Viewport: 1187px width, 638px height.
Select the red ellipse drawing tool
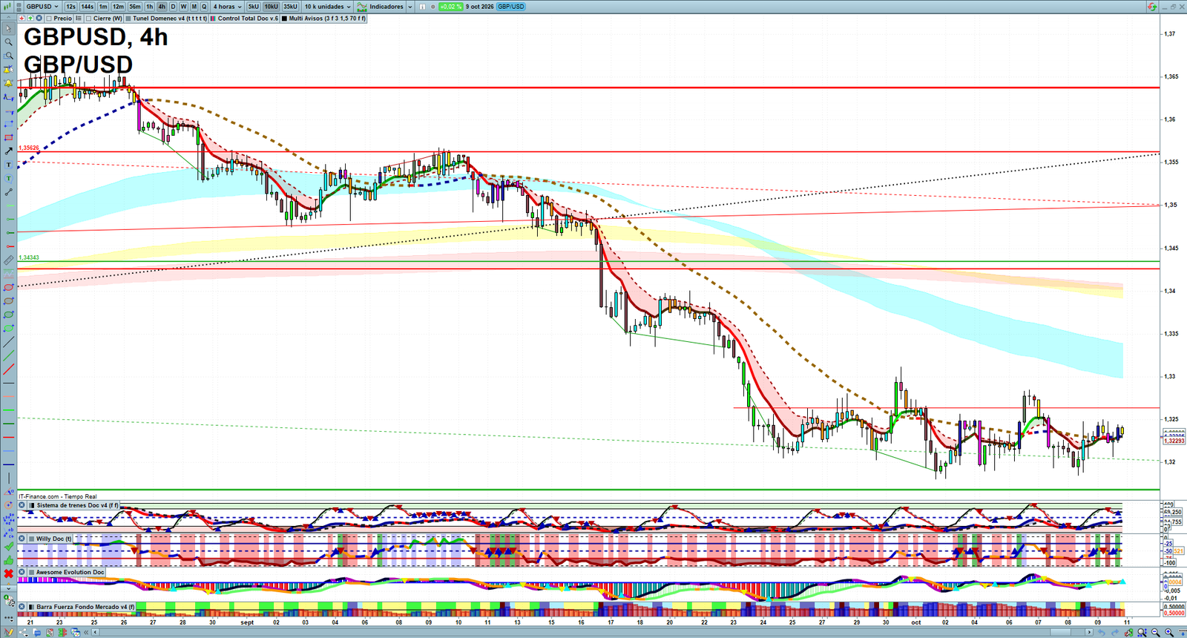[x=8, y=287]
